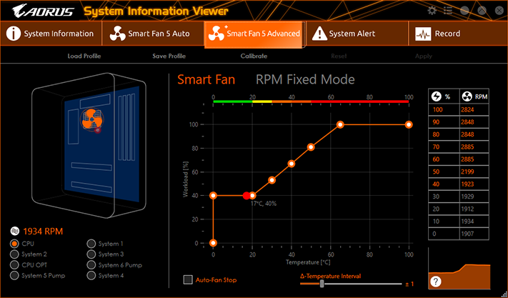Select the CPU OPT fan radio button

(14, 265)
